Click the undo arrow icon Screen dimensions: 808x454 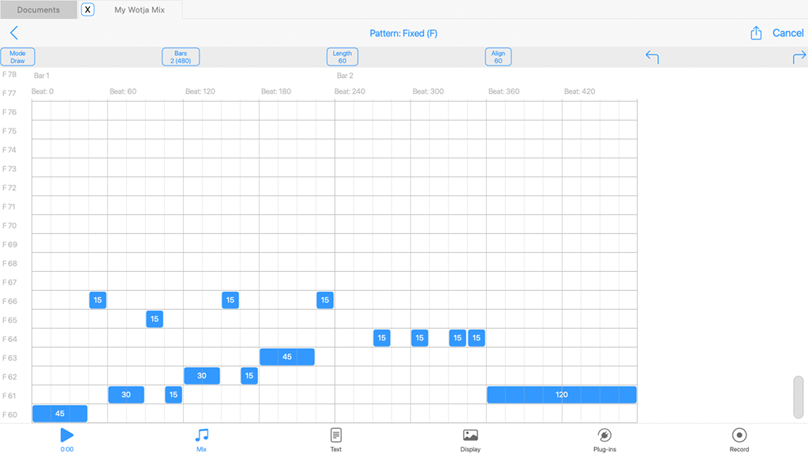pos(652,57)
